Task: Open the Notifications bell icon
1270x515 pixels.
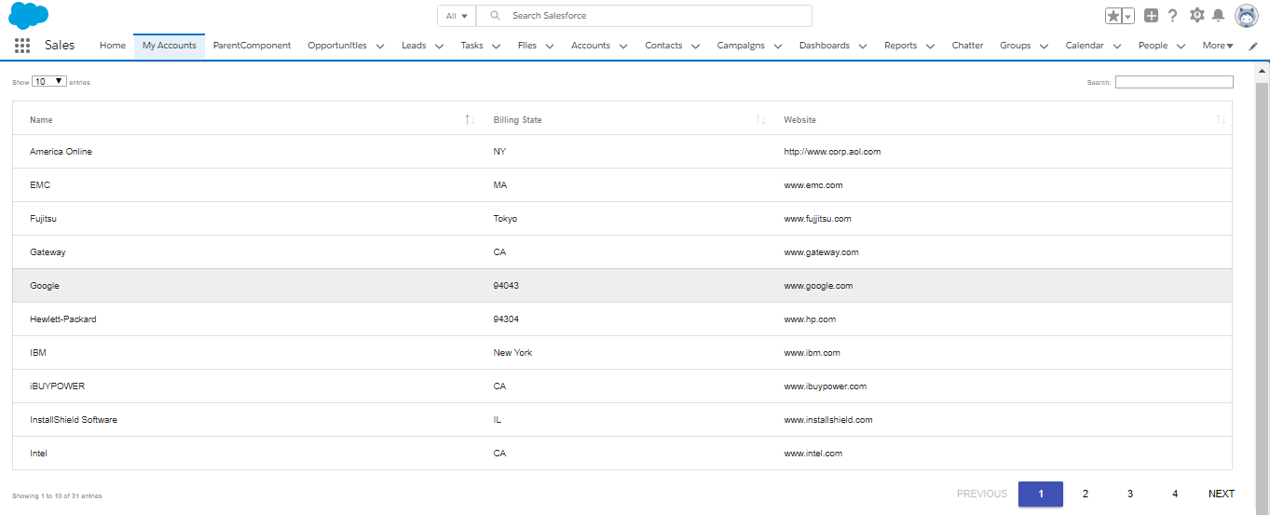Action: pyautogui.click(x=1218, y=15)
